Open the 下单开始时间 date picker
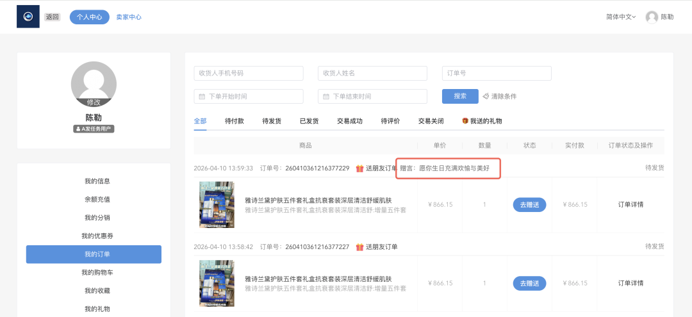 [x=249, y=96]
